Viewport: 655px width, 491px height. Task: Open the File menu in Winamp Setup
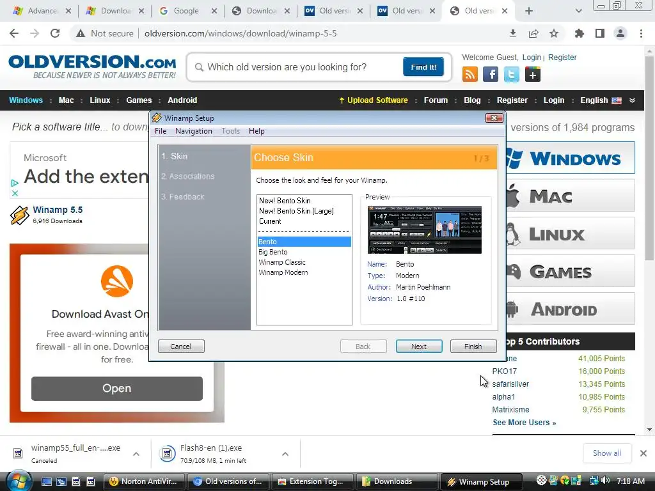[x=161, y=131]
